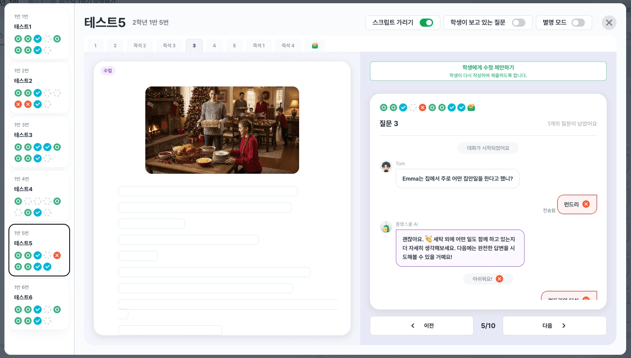Click the fourth top-row blue check in 테스트3 card

pos(47,147)
